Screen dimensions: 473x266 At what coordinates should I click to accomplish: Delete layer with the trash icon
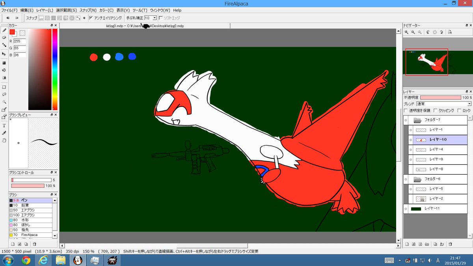point(450,244)
